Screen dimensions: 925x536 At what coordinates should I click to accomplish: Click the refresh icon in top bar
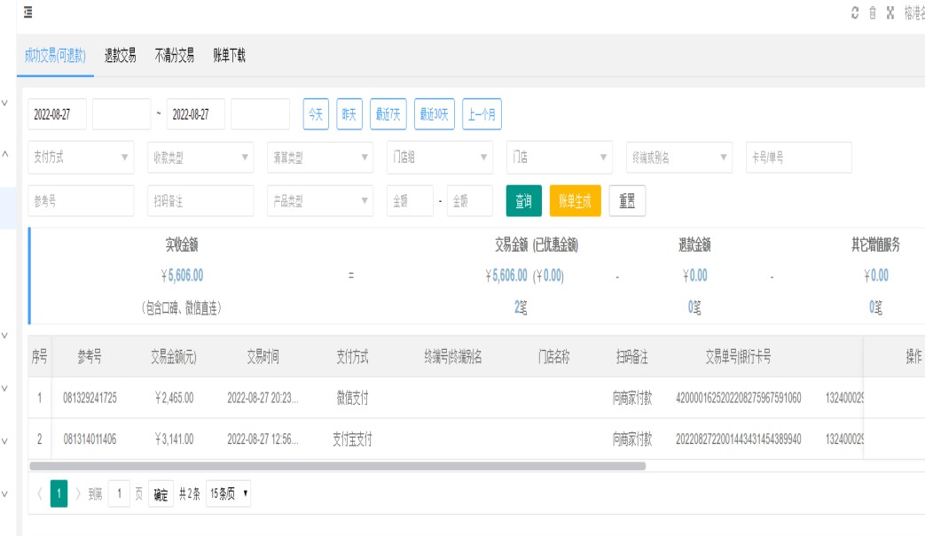point(855,12)
